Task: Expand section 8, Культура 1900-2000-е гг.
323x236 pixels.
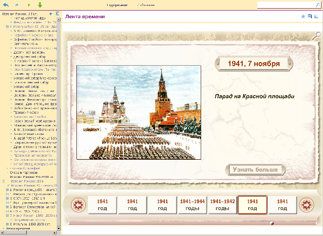Action: [x=8, y=224]
